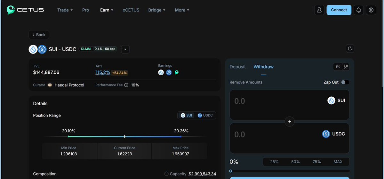Click the Max Price value 1.950997
384x179 pixels.
(180, 154)
